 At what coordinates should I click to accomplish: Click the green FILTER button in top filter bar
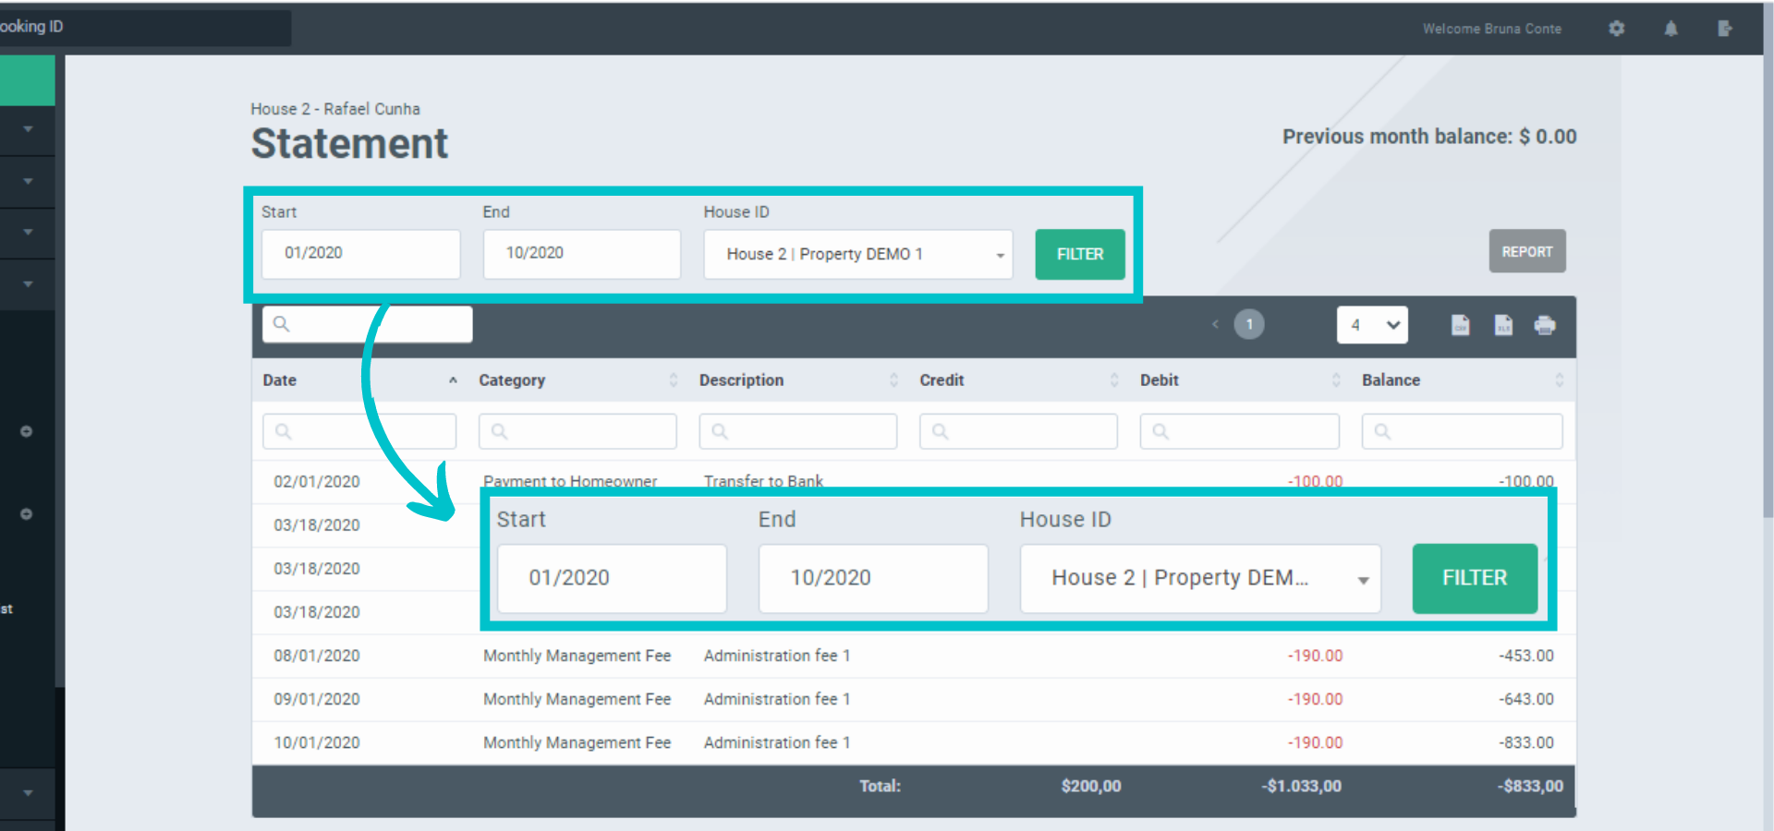tap(1079, 254)
